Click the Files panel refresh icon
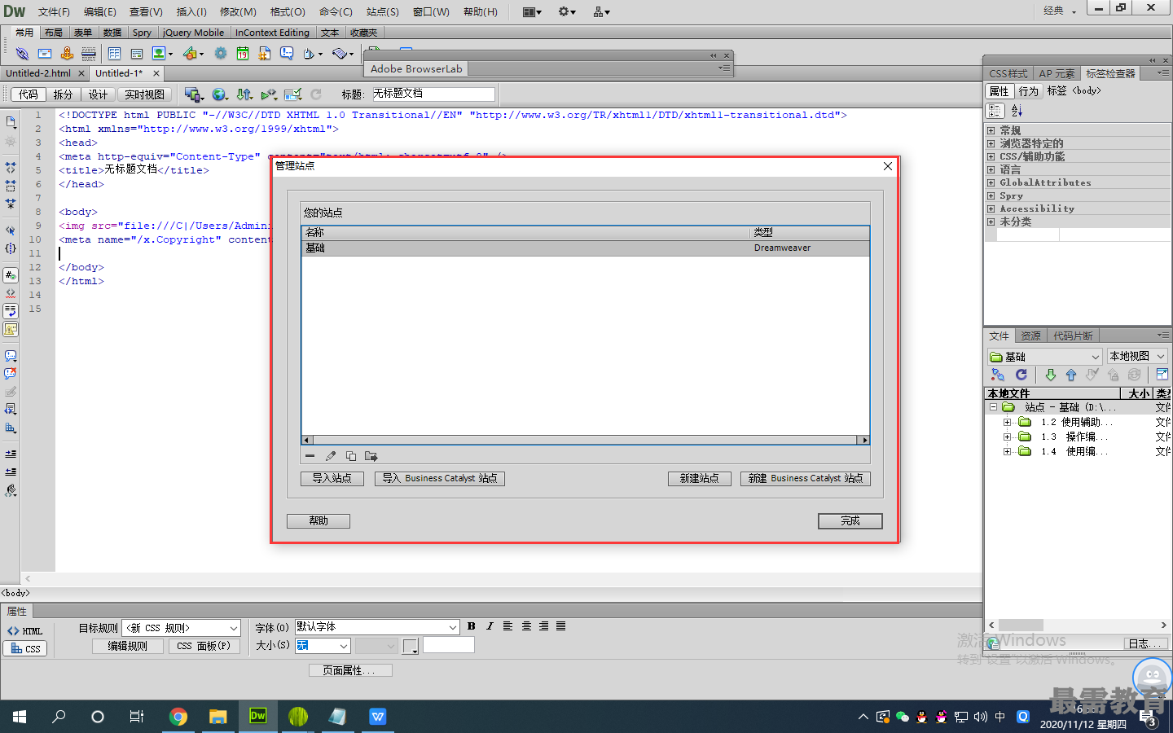Viewport: 1173px width, 733px height. (1021, 375)
